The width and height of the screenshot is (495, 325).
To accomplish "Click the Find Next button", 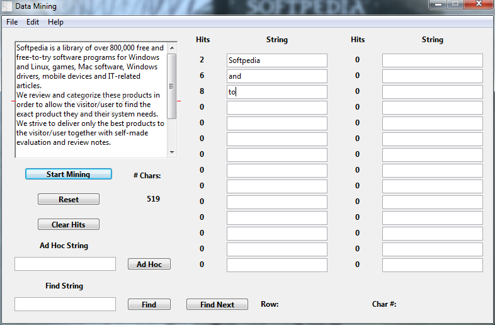I will (x=217, y=304).
